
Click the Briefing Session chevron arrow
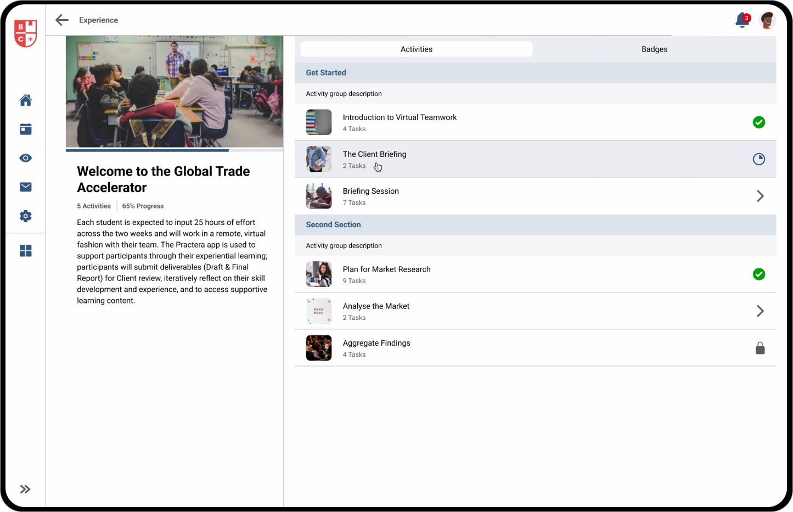(x=760, y=196)
